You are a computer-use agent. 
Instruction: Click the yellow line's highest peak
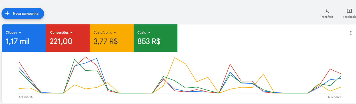[174, 58]
